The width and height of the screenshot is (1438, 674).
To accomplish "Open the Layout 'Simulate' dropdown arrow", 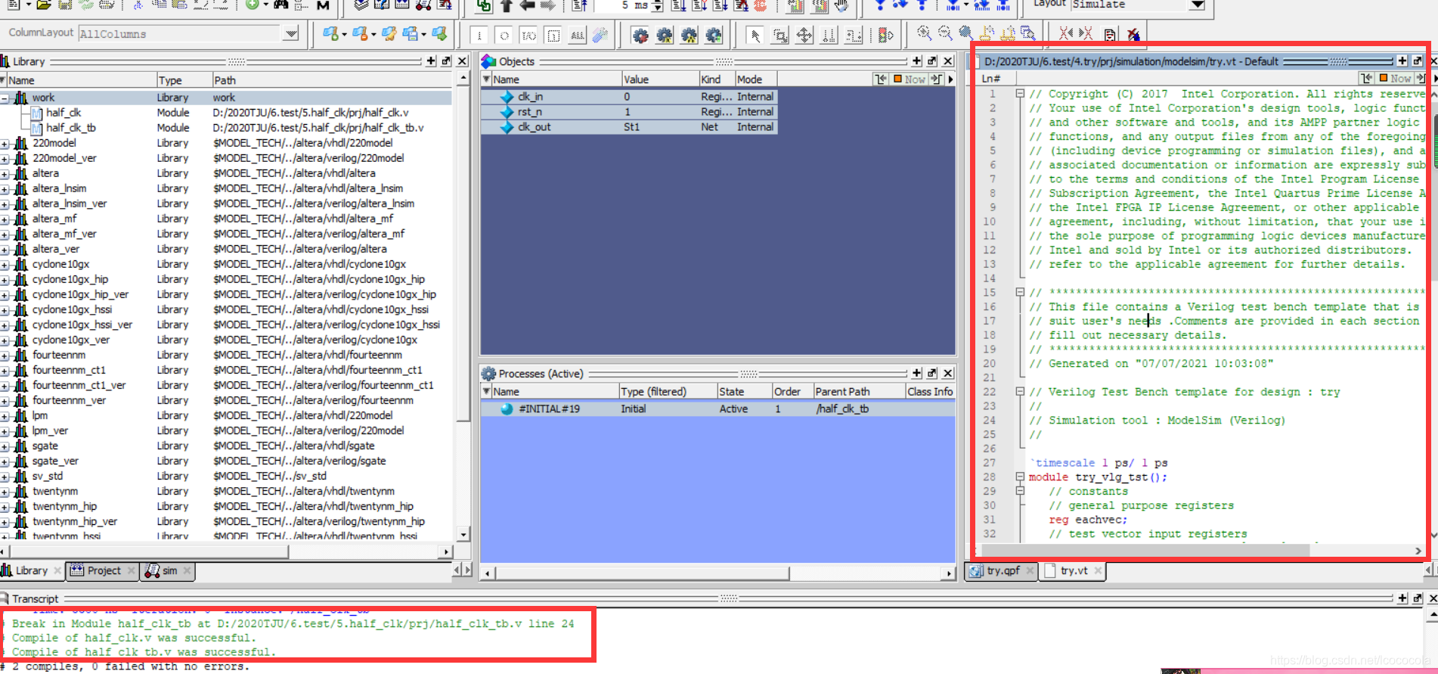I will pos(1197,5).
